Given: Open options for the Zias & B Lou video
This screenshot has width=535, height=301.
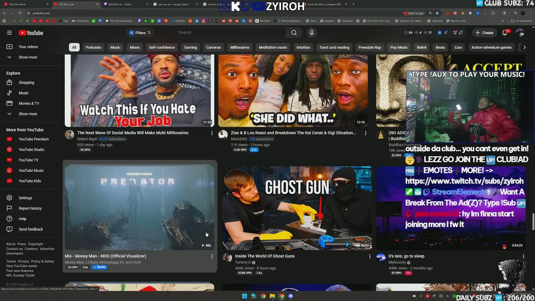Looking at the screenshot, I should tap(366, 133).
